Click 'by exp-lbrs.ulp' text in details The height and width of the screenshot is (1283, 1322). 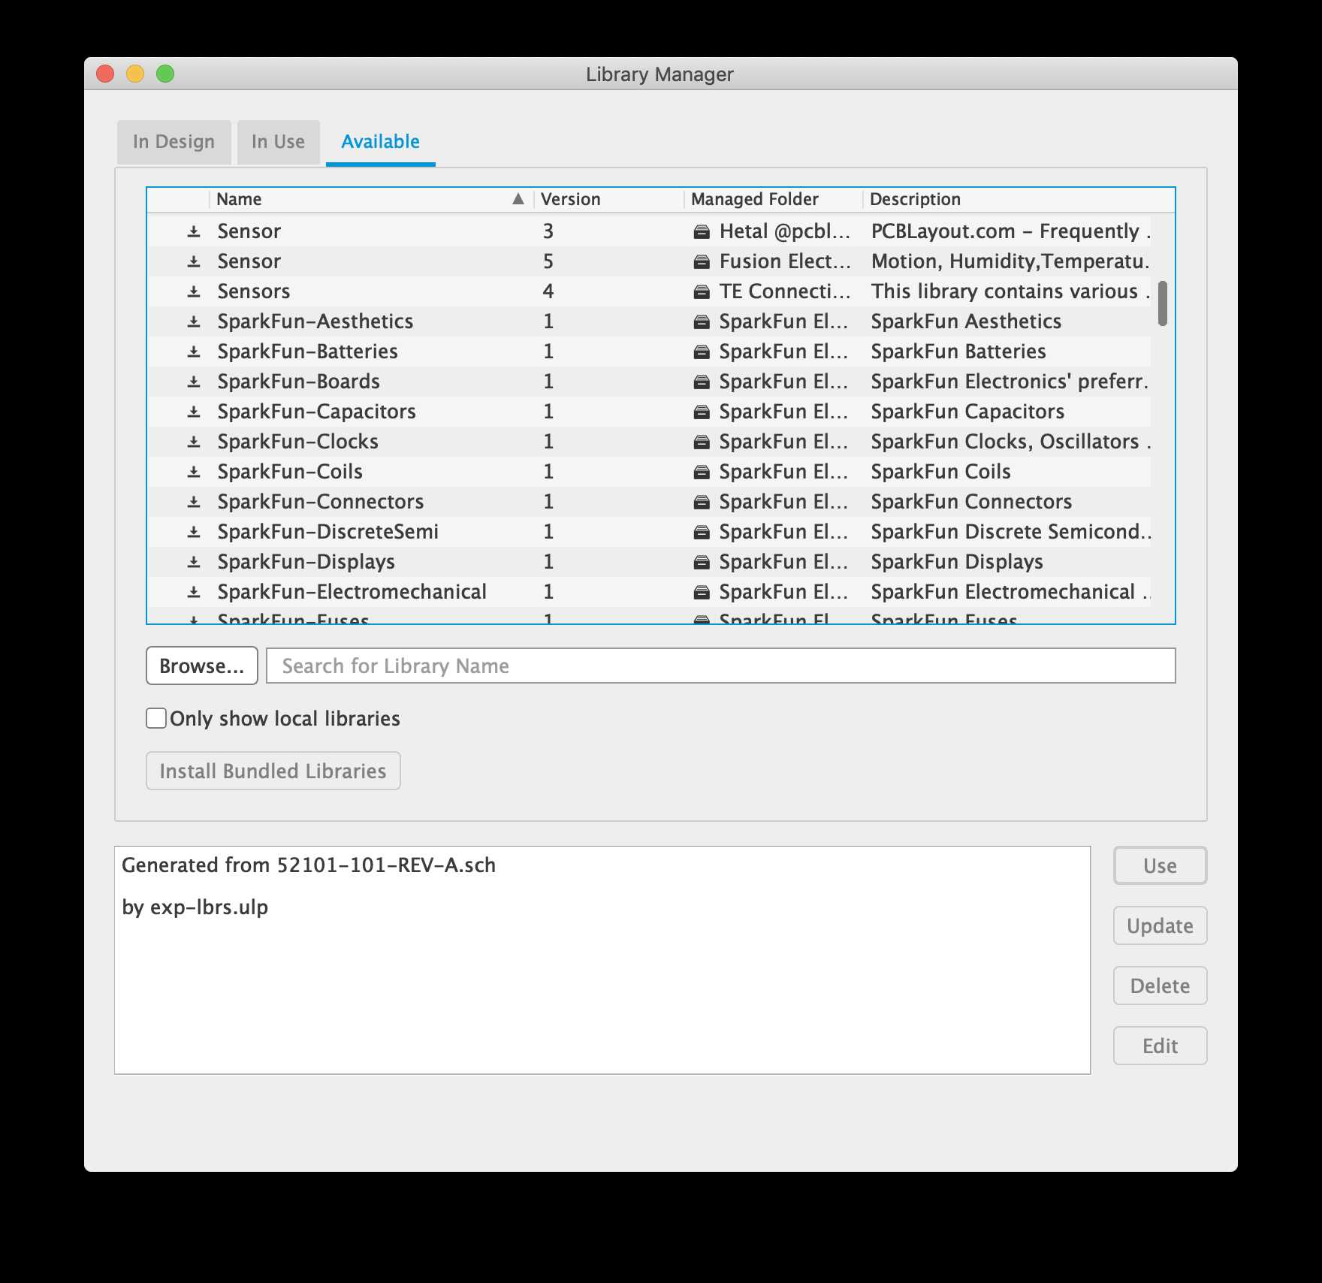[195, 907]
